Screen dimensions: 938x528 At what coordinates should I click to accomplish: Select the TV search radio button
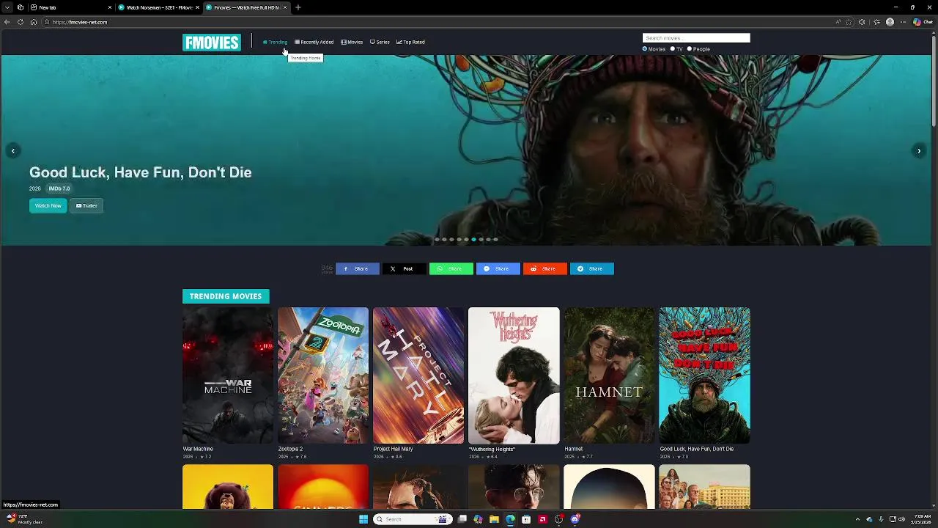(x=672, y=49)
